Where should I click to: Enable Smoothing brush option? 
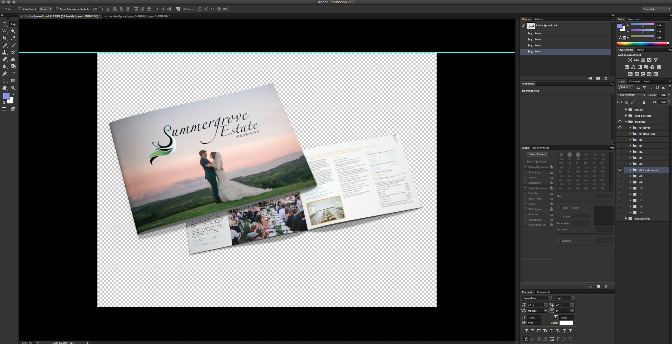coord(526,220)
